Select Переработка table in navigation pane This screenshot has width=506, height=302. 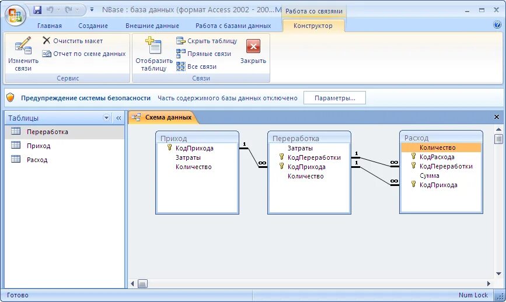pyautogui.click(x=64, y=132)
